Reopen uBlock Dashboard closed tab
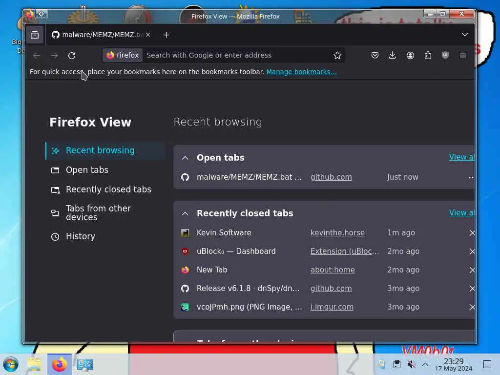The width and height of the screenshot is (500, 375). click(236, 251)
